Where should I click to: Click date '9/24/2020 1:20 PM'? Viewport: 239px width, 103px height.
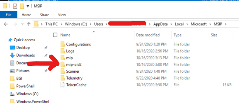[151, 44]
